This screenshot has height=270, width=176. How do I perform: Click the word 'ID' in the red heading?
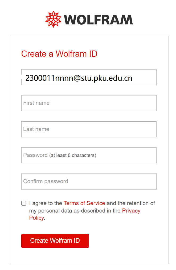93,54
